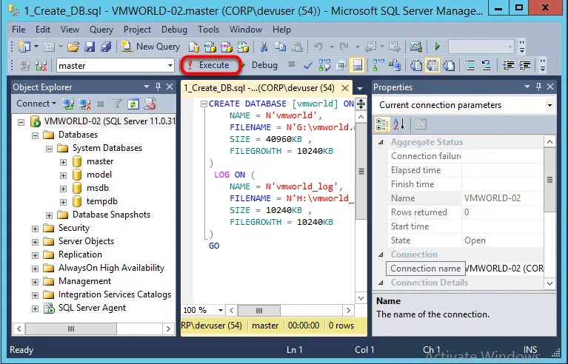Increase indent of selected lines
The width and height of the screenshot is (568, 364).
pos(525,66)
